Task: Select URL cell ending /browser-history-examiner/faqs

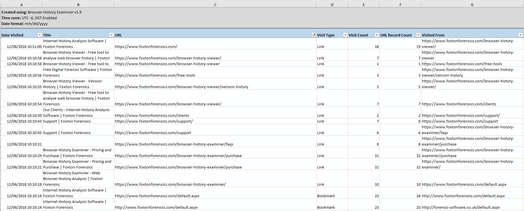Action: (215, 141)
